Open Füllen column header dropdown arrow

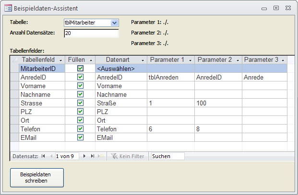tap(91, 60)
